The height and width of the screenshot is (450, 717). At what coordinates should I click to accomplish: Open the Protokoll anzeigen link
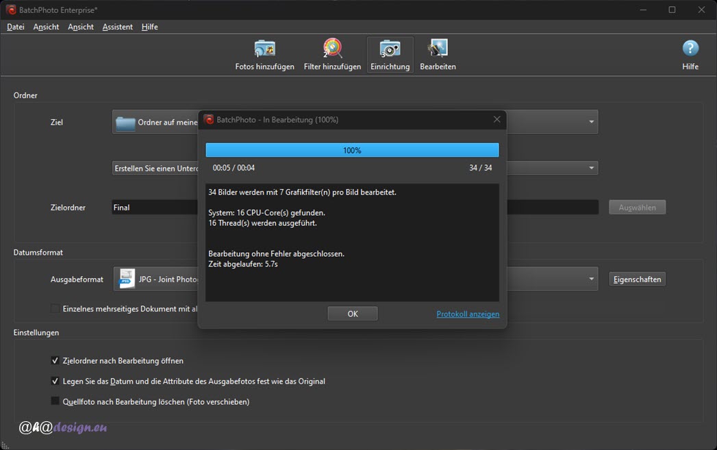468,314
